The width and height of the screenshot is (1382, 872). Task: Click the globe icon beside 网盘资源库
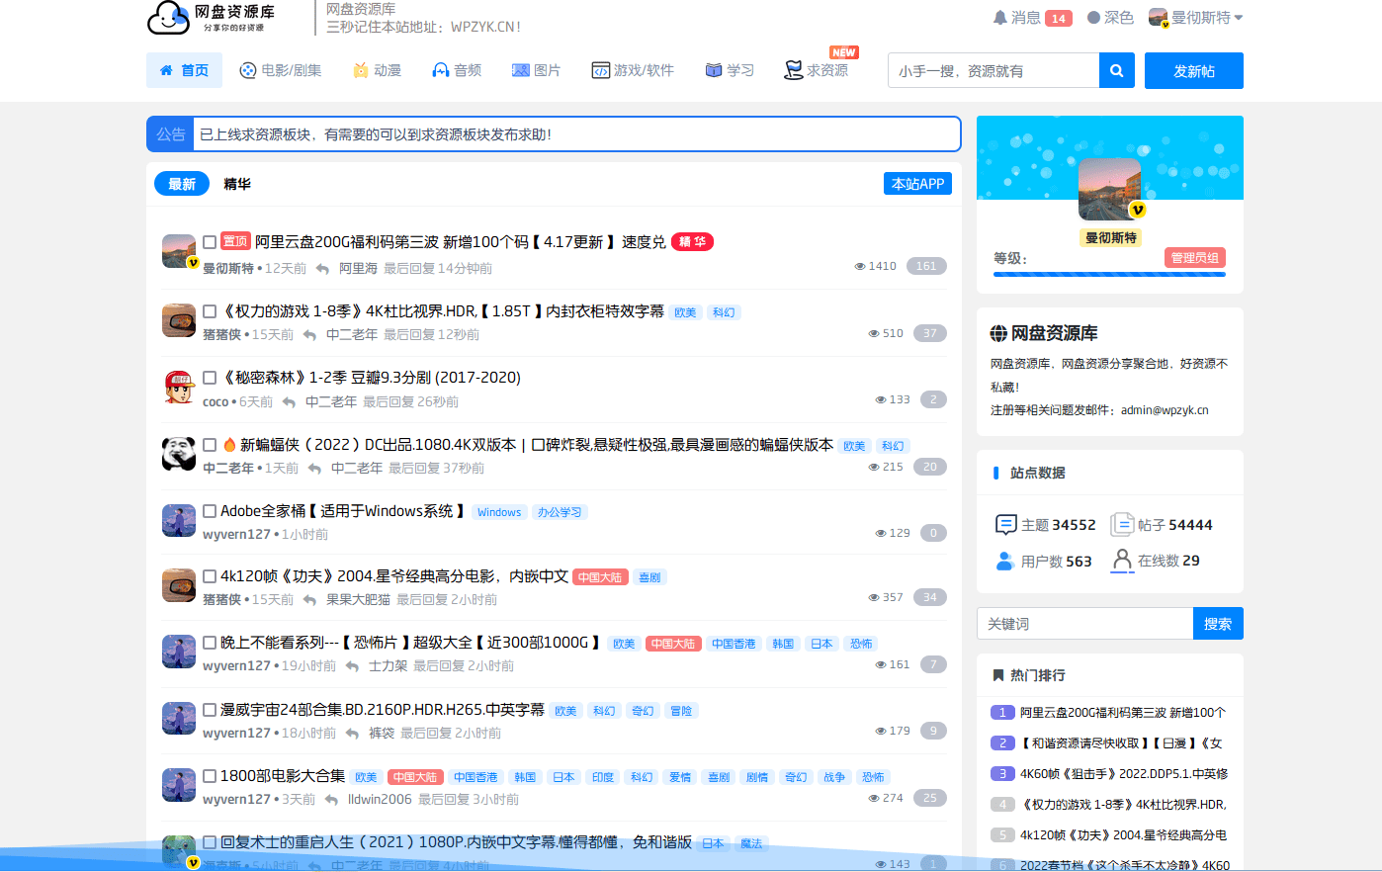pyautogui.click(x=998, y=333)
